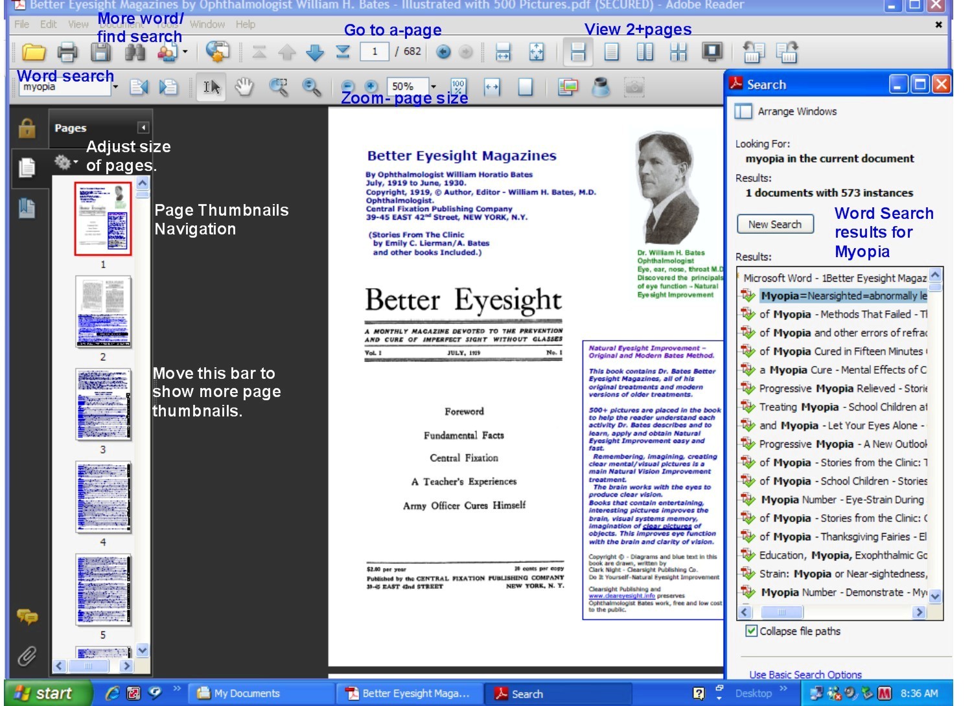The height and width of the screenshot is (706, 972).
Task: Click Arrange Windows in Search panel
Action: (x=785, y=111)
